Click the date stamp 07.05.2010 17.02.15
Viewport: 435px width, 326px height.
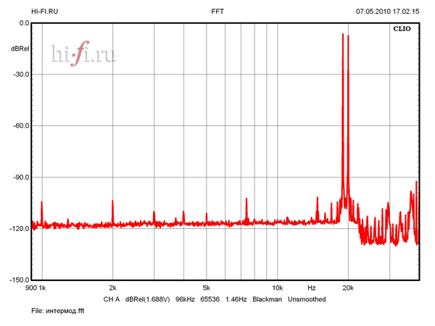point(387,12)
